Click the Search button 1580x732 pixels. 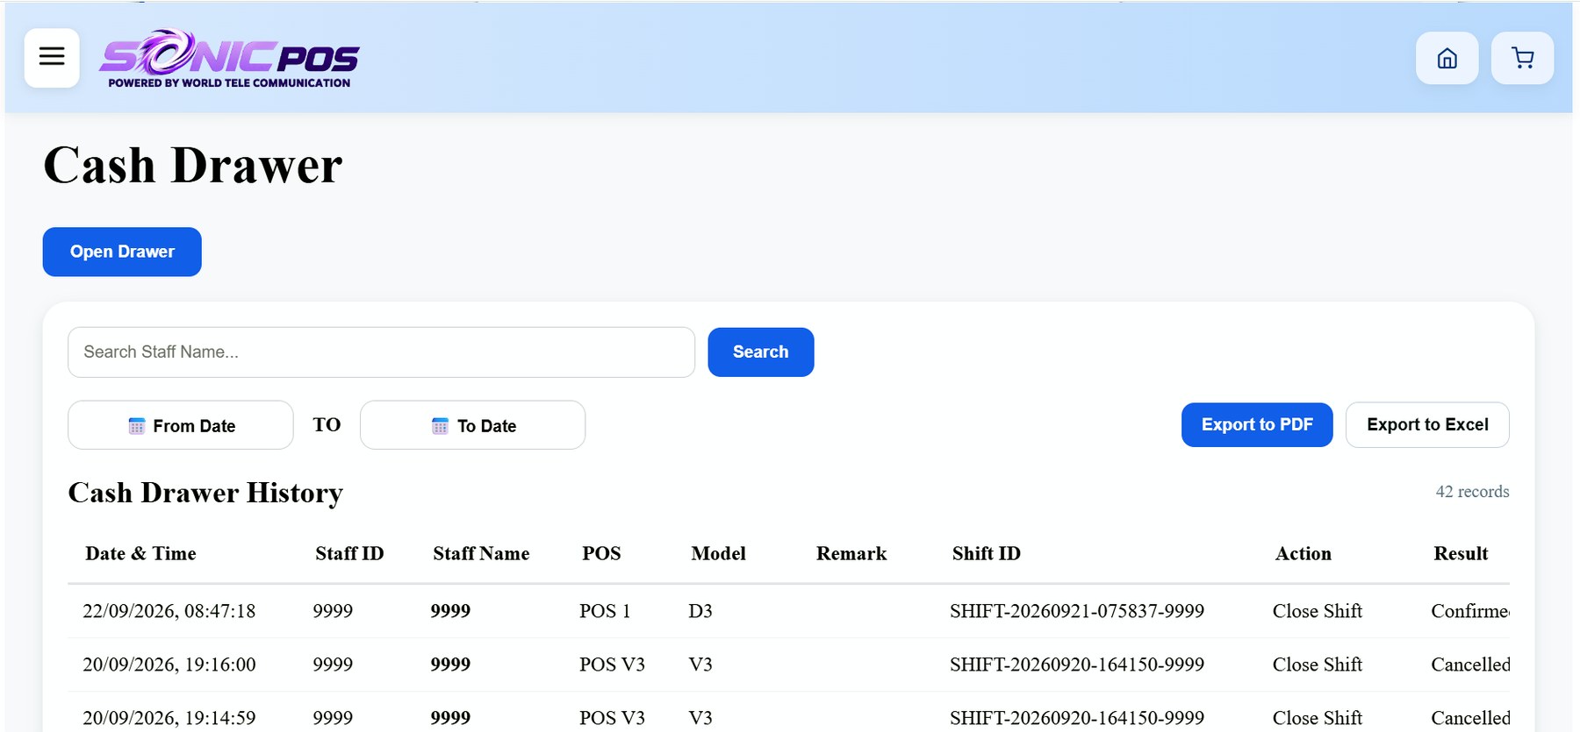[760, 352]
